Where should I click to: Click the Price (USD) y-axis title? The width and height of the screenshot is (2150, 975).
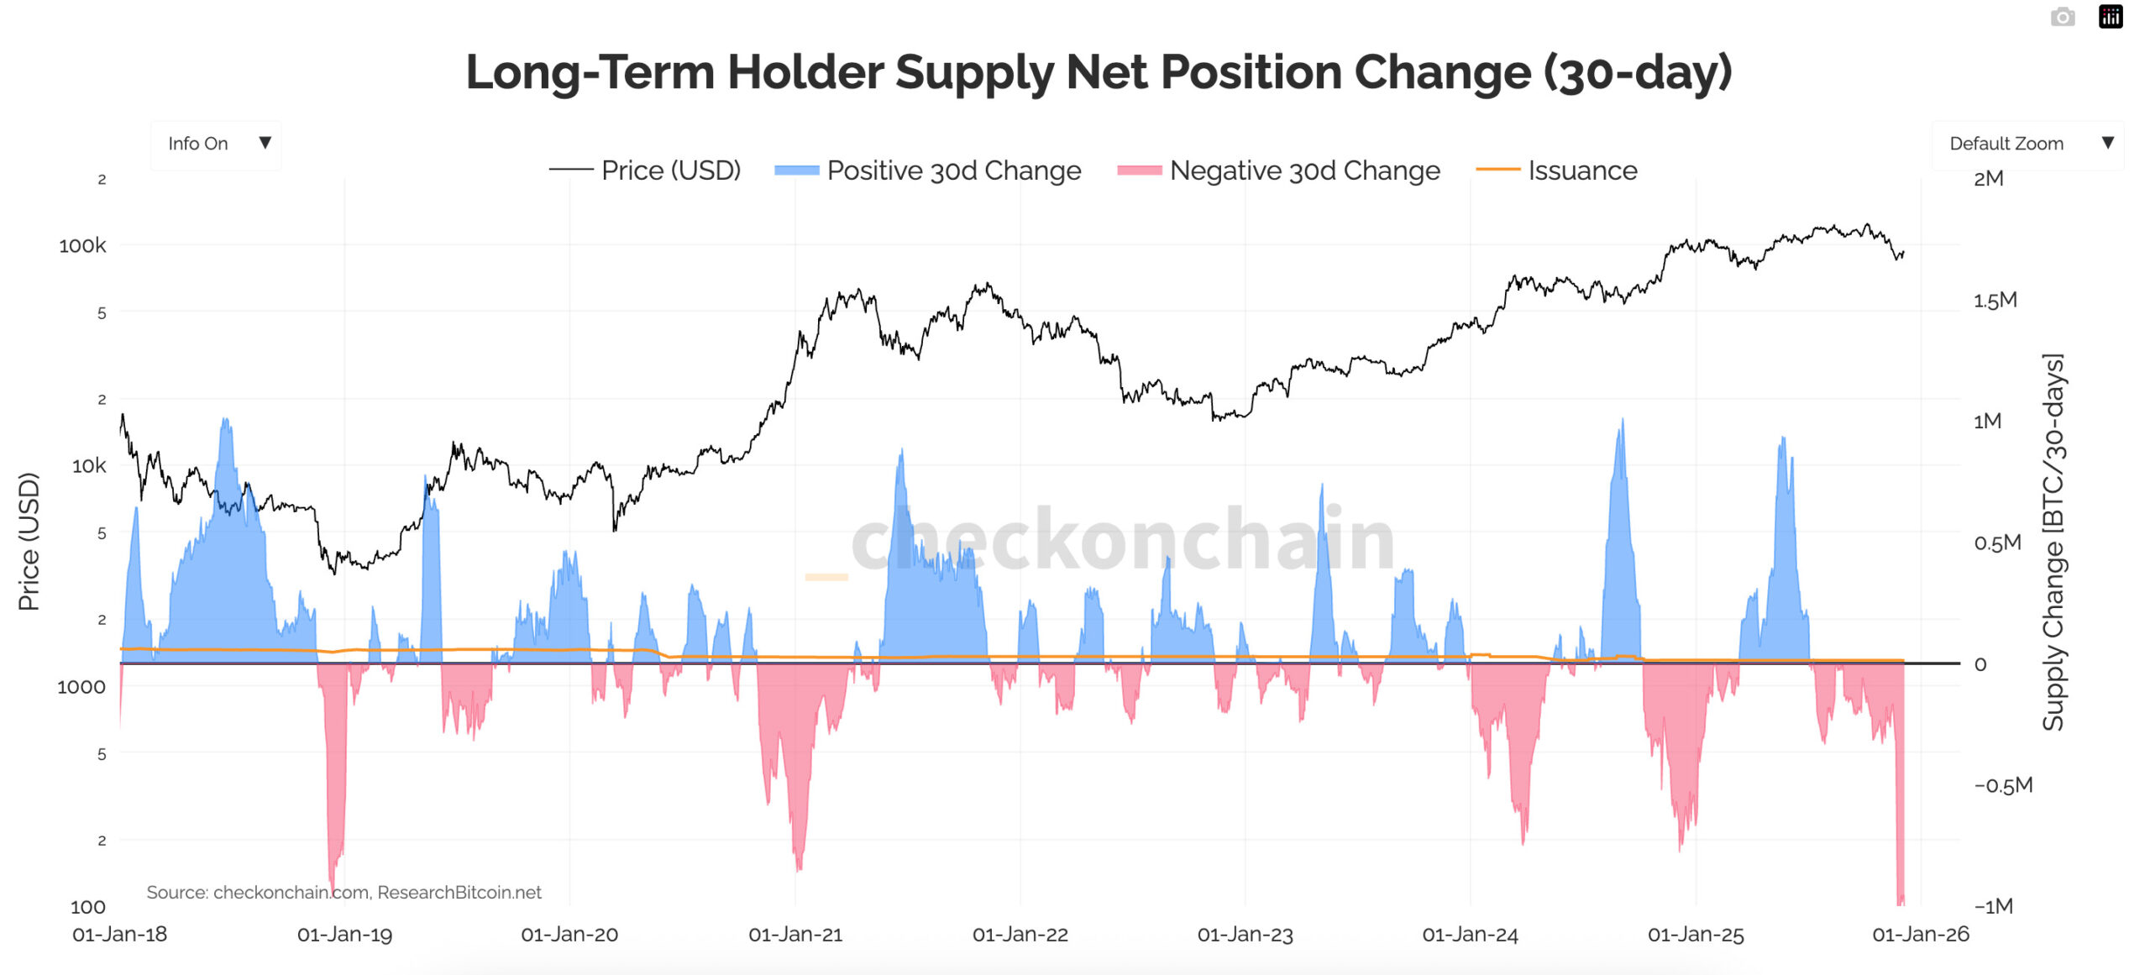(29, 542)
